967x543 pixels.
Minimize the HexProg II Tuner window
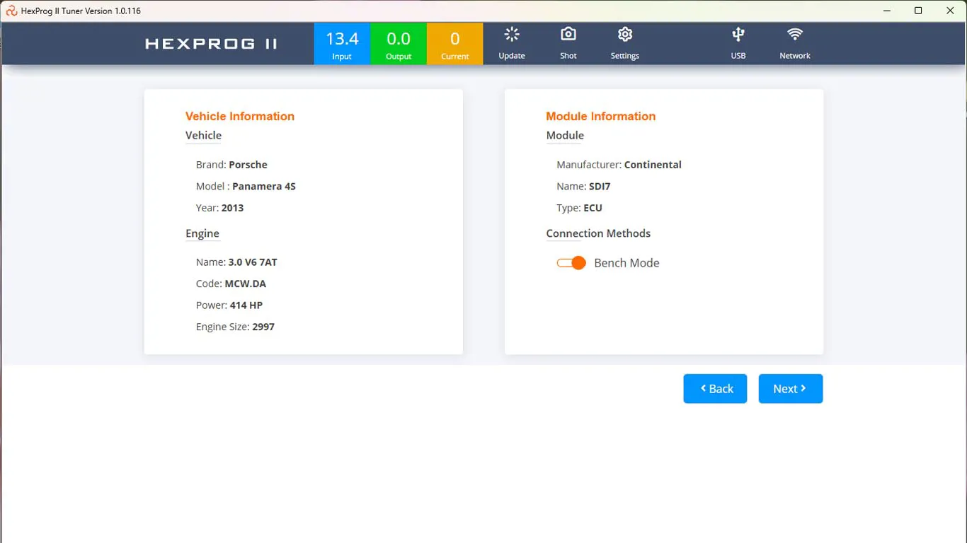[x=886, y=11]
